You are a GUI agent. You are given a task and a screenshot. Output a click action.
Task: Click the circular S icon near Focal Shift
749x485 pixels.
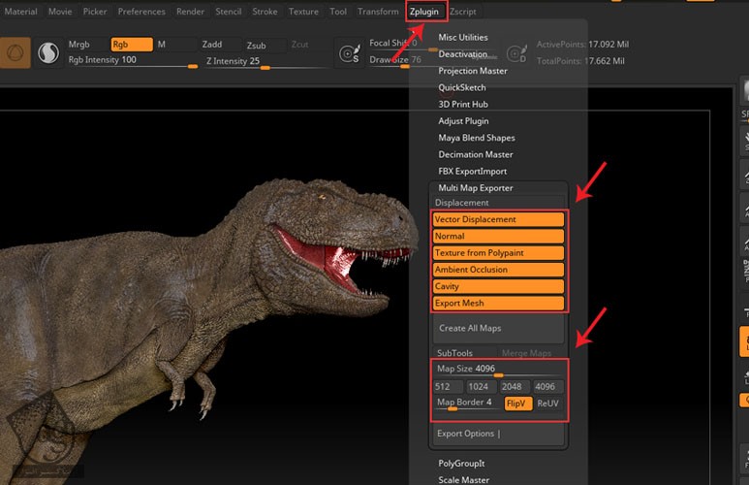tap(350, 54)
